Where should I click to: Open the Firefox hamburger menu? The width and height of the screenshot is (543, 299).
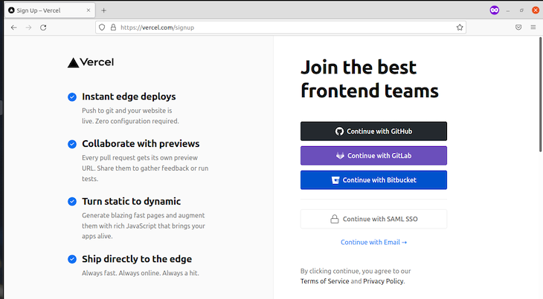pos(533,27)
